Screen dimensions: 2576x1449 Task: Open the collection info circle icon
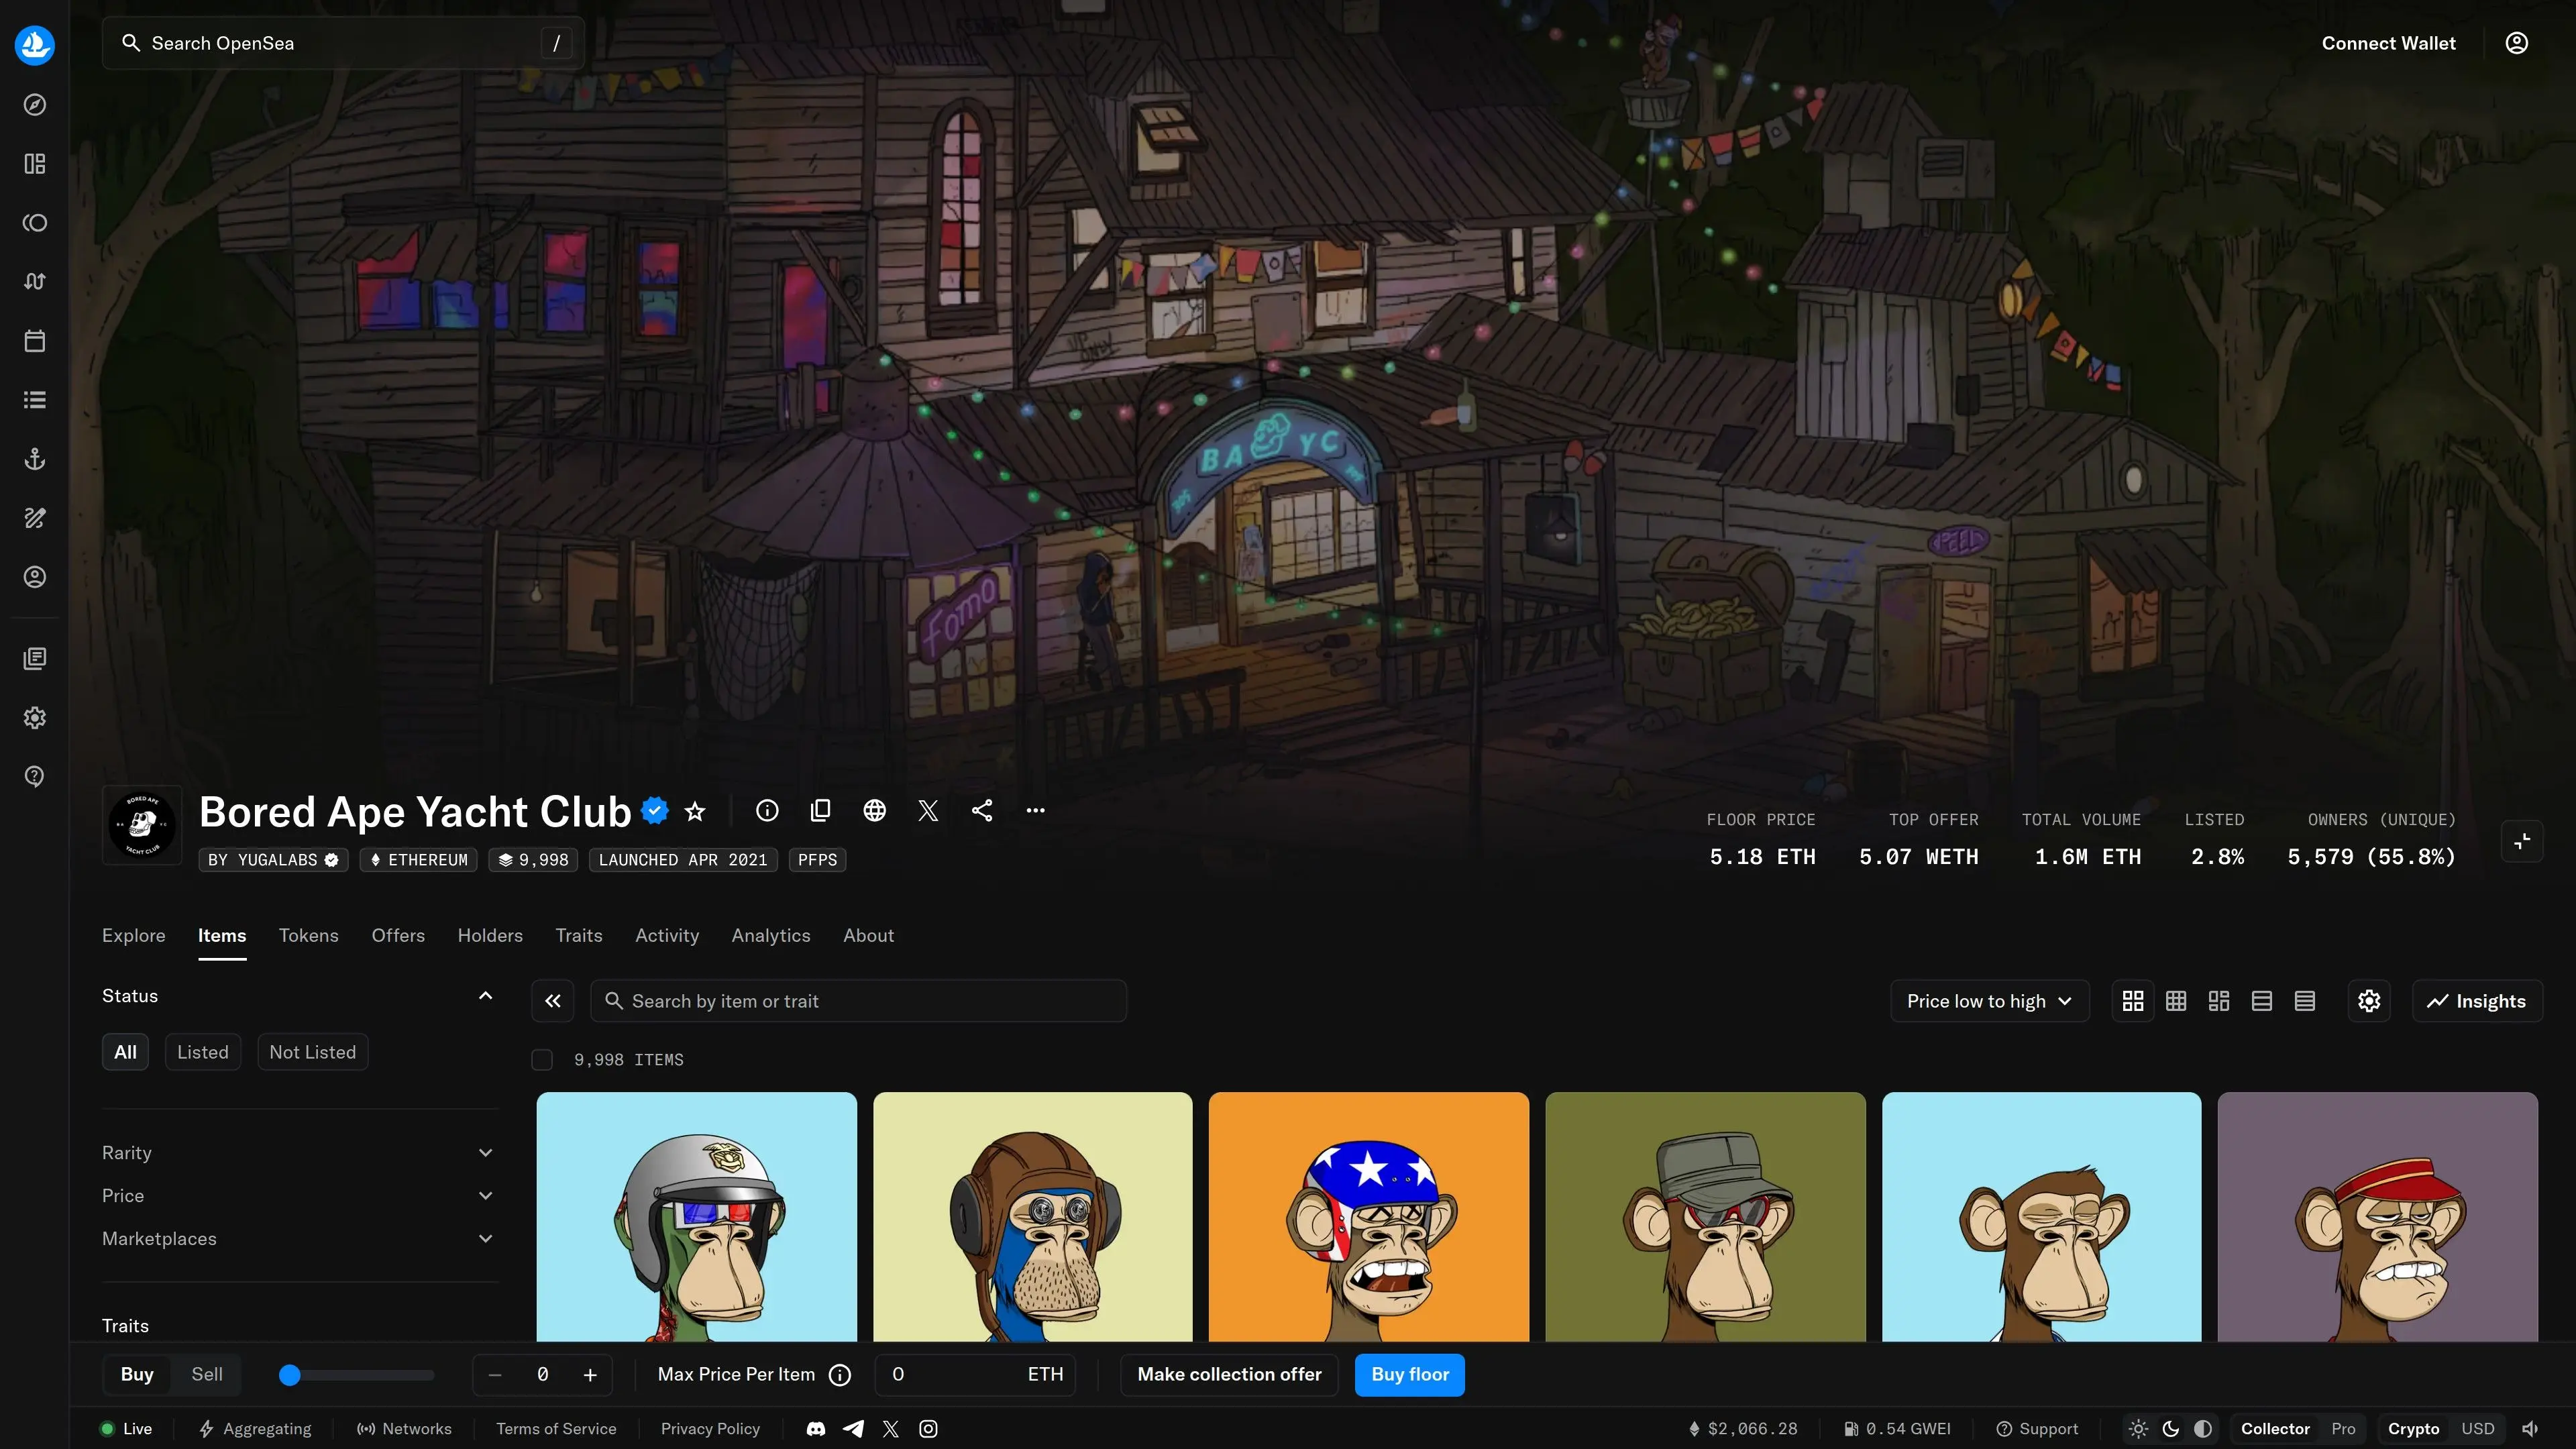tap(767, 811)
